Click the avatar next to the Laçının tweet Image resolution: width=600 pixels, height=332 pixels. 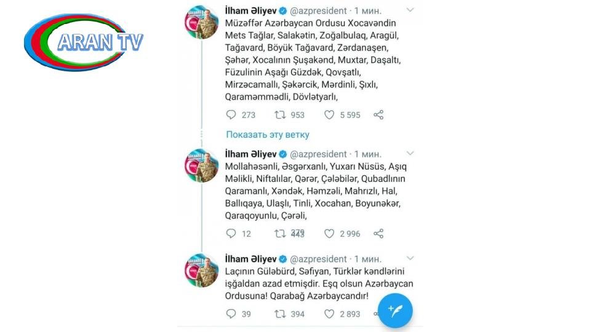coord(202,271)
